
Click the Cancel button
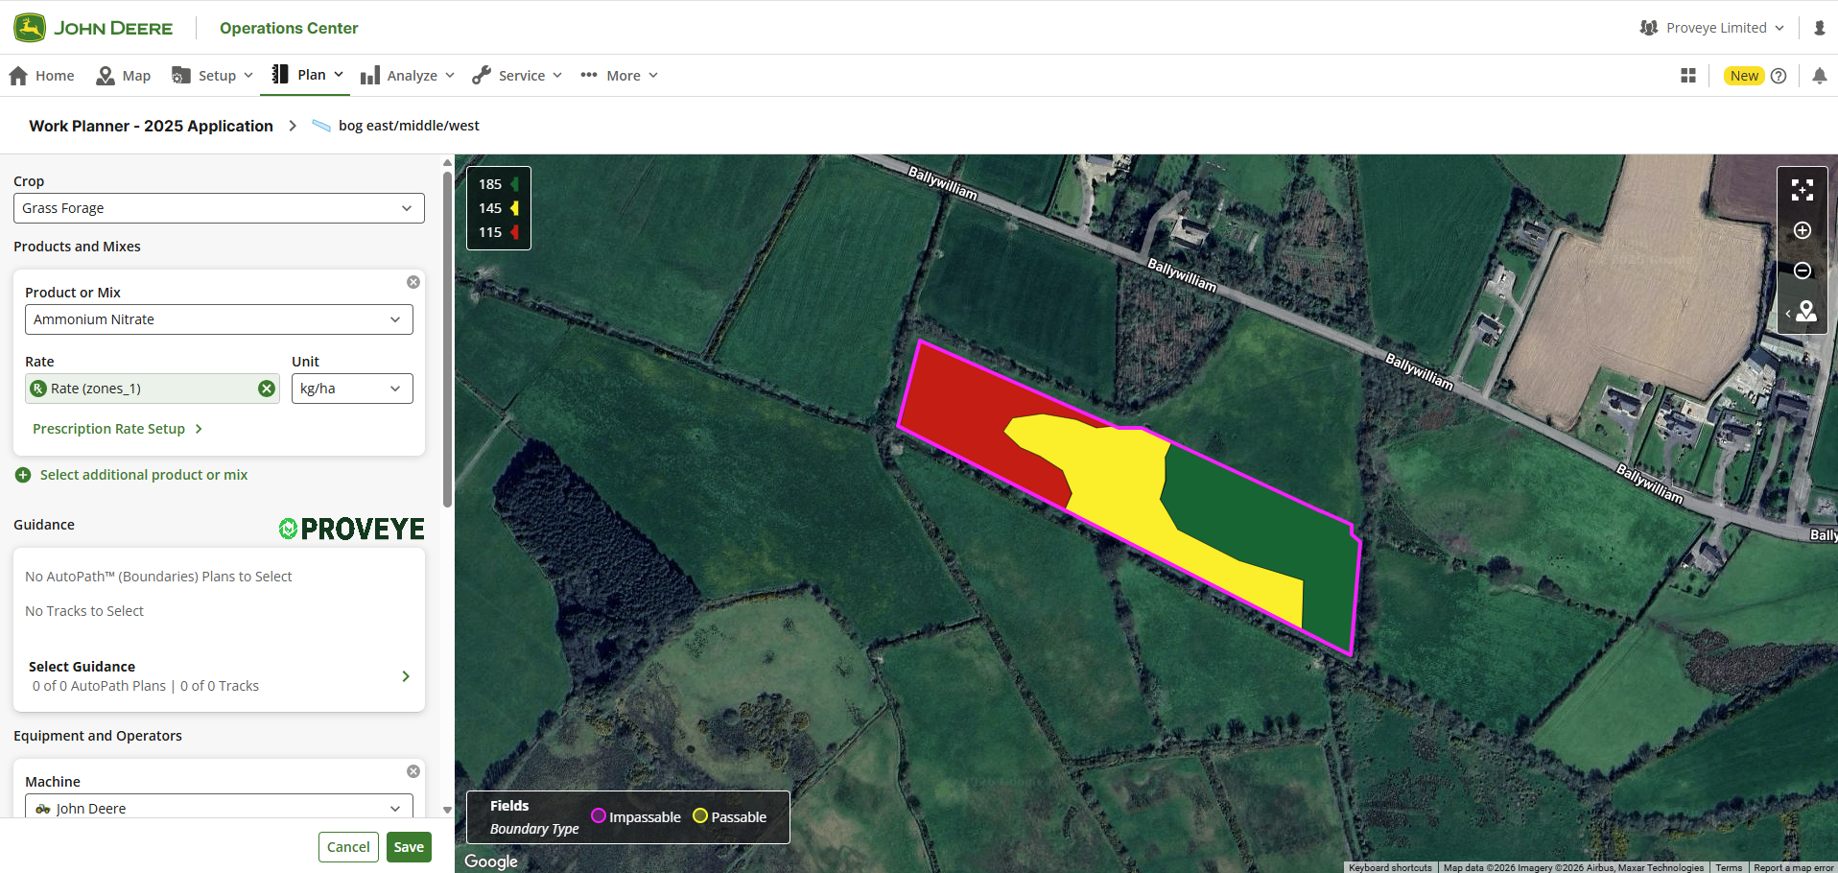348,847
